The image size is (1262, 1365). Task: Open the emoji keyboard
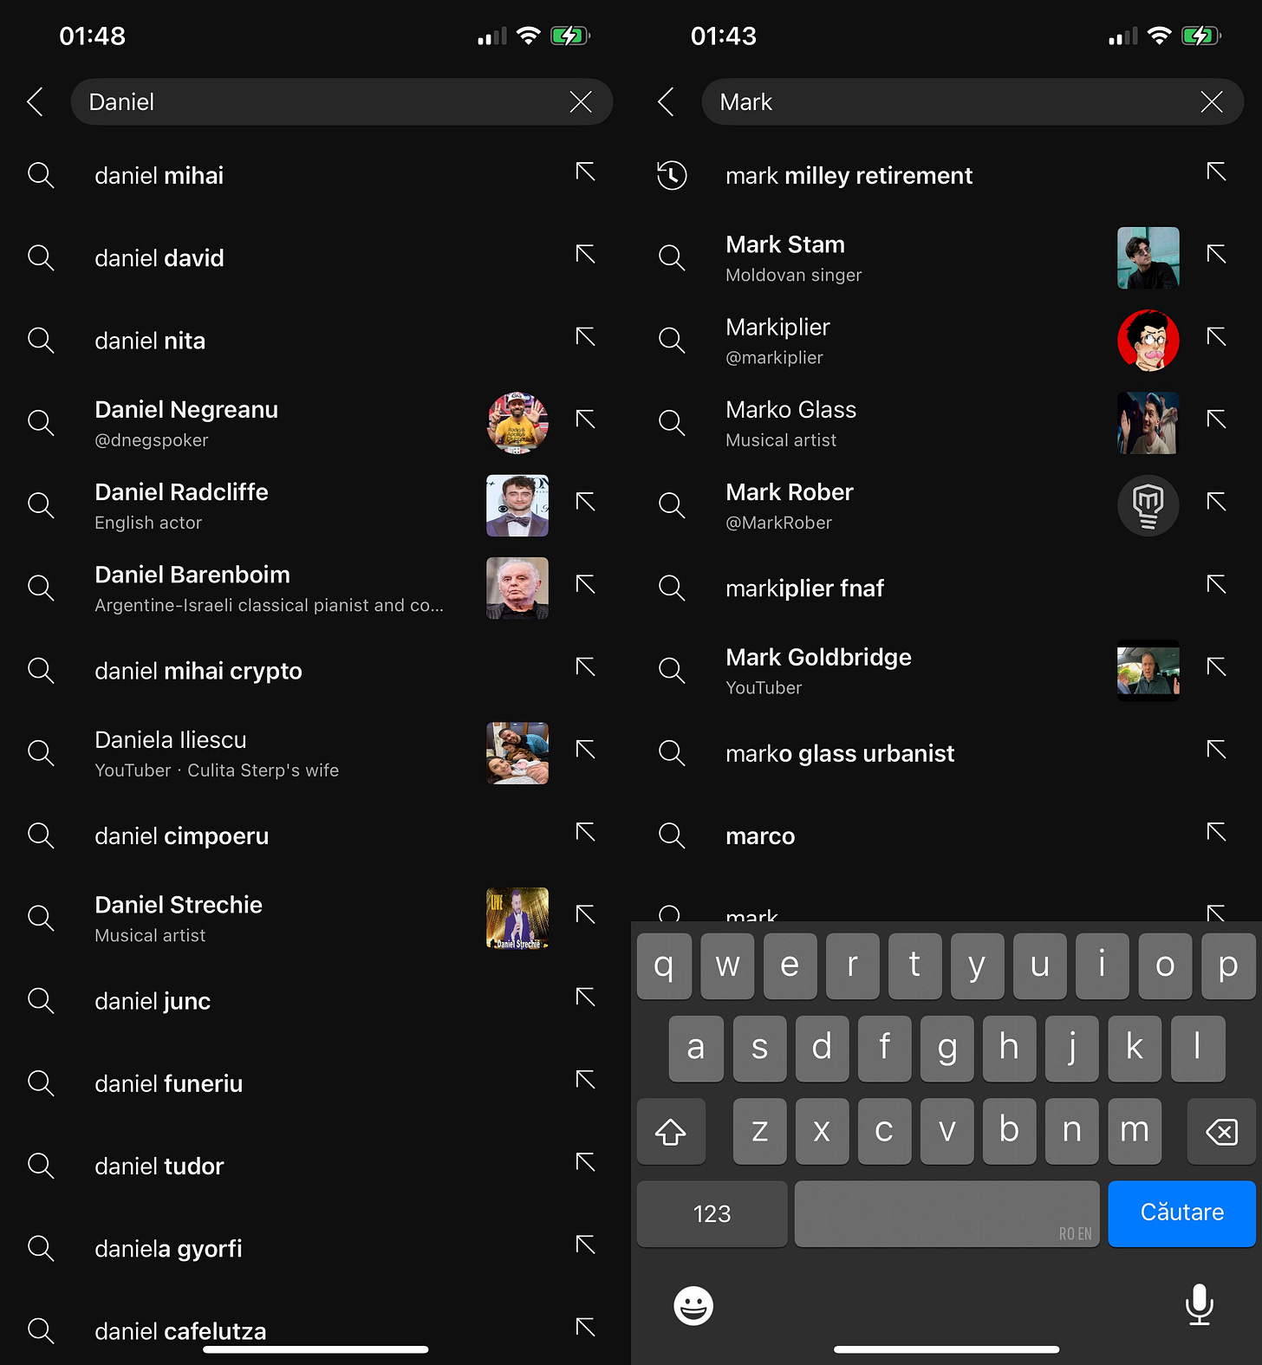click(x=693, y=1305)
